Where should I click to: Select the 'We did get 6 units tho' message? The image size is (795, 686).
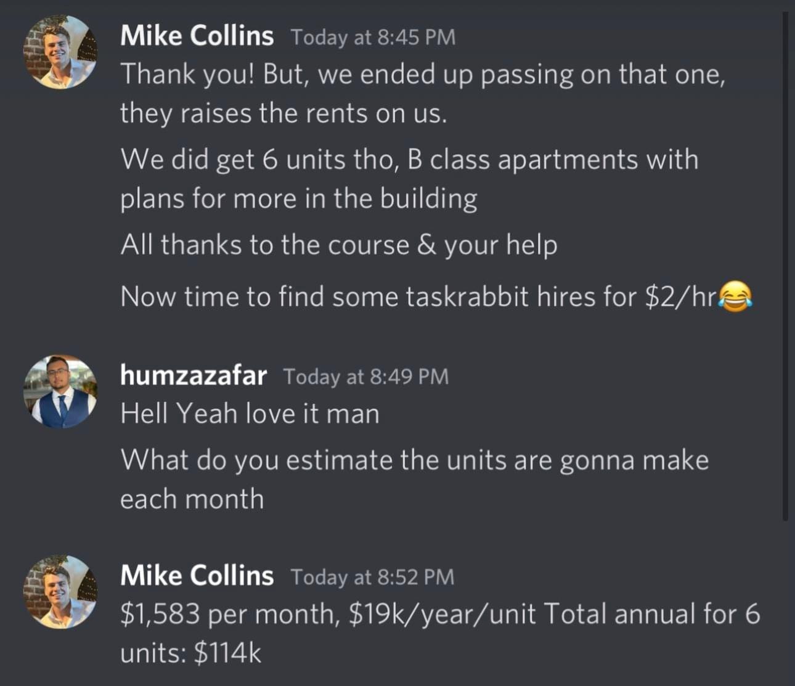click(409, 179)
